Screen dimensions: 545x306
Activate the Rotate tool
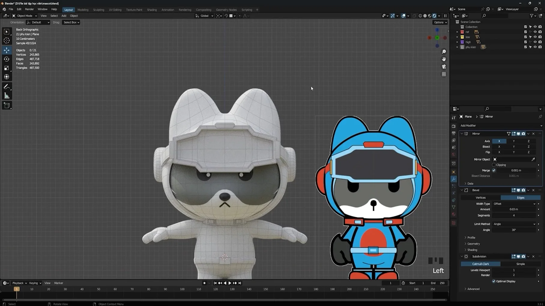point(7,59)
